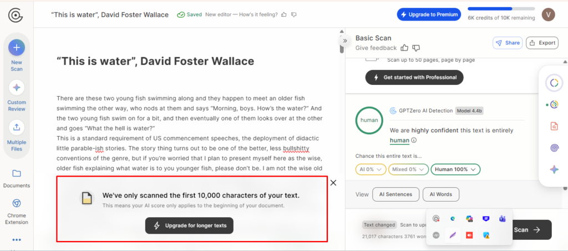Open Chrome Extension page

[17, 203]
